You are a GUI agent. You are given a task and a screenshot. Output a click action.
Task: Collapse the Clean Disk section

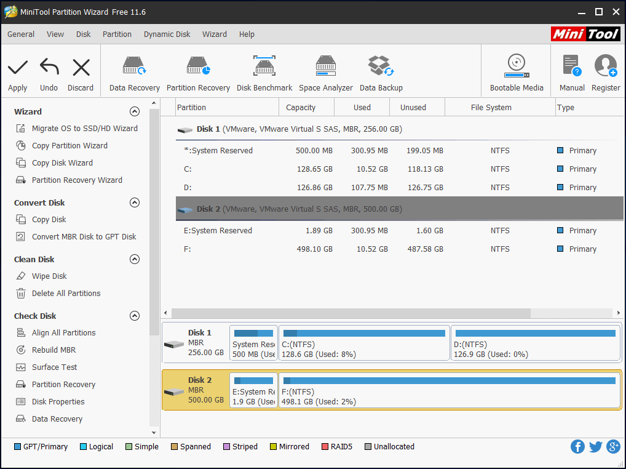135,259
